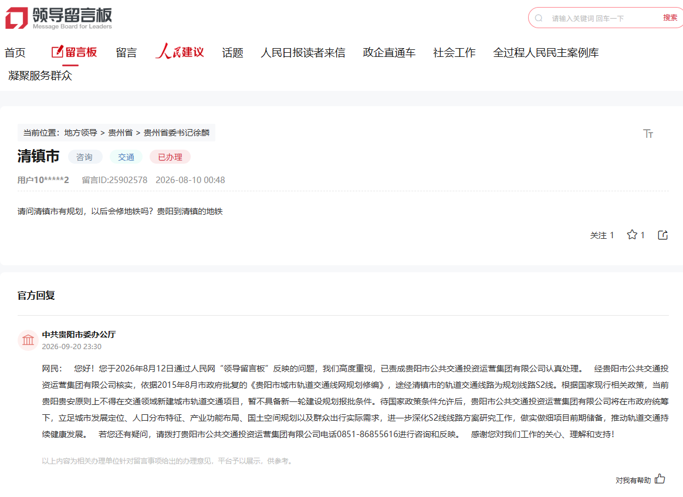The width and height of the screenshot is (683, 497).
Task: Select the 留言板 tab
Action: pos(74,52)
